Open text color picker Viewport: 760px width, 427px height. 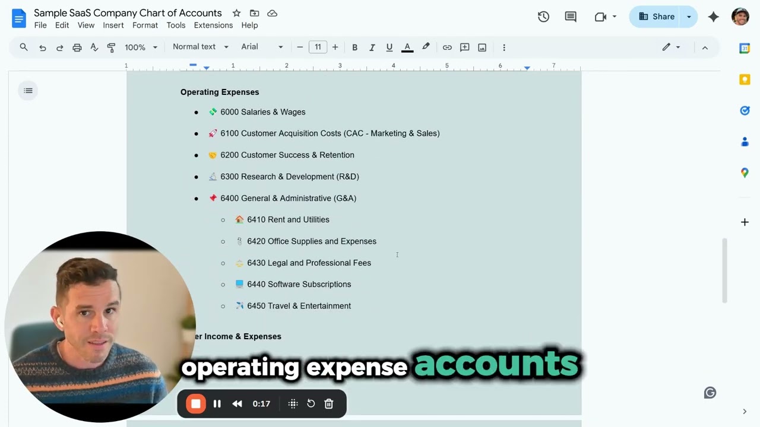pos(407,47)
